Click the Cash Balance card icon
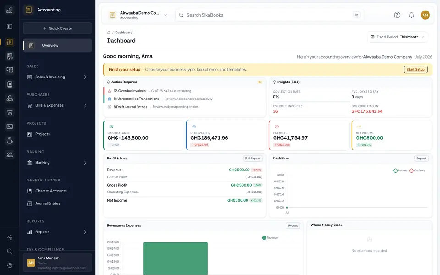The image size is (440, 275). [x=111, y=126]
